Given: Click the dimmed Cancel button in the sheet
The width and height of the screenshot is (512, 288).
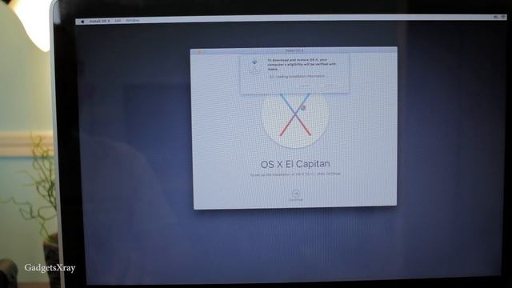Looking at the screenshot, I should click(x=306, y=86).
